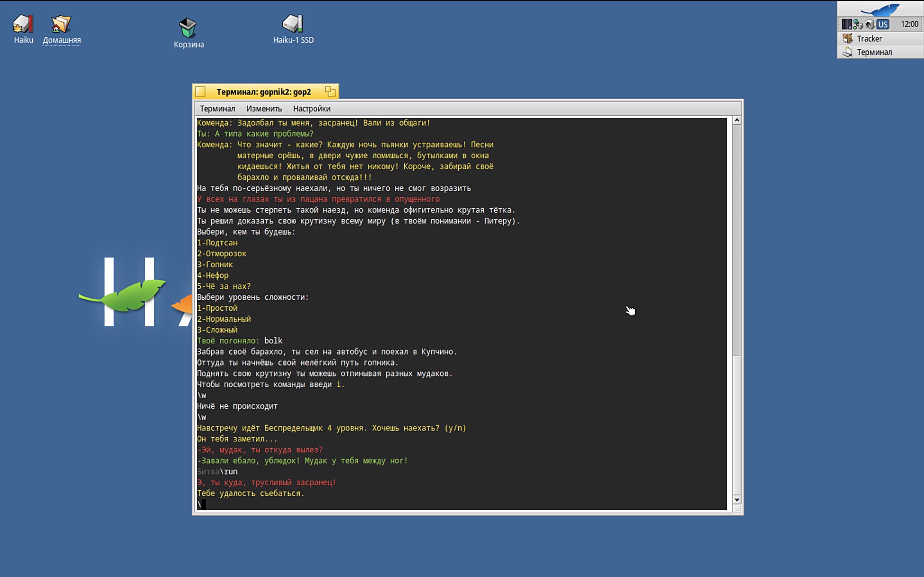This screenshot has height=577, width=924.
Task: Click the zoom button on Terminal title tab
Action: coord(330,91)
